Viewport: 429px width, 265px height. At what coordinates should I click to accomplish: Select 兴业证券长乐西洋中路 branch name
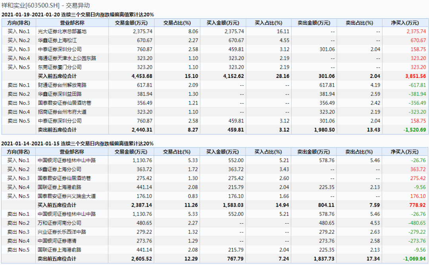pyautogui.click(x=62, y=232)
